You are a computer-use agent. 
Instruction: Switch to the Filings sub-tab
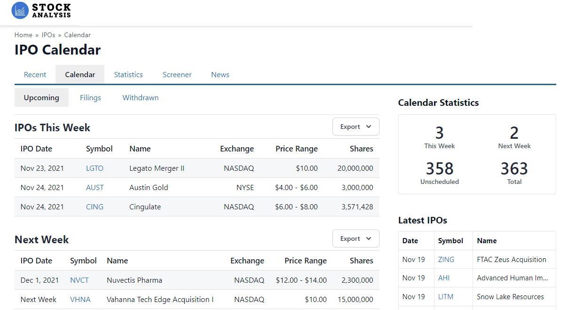pos(90,97)
